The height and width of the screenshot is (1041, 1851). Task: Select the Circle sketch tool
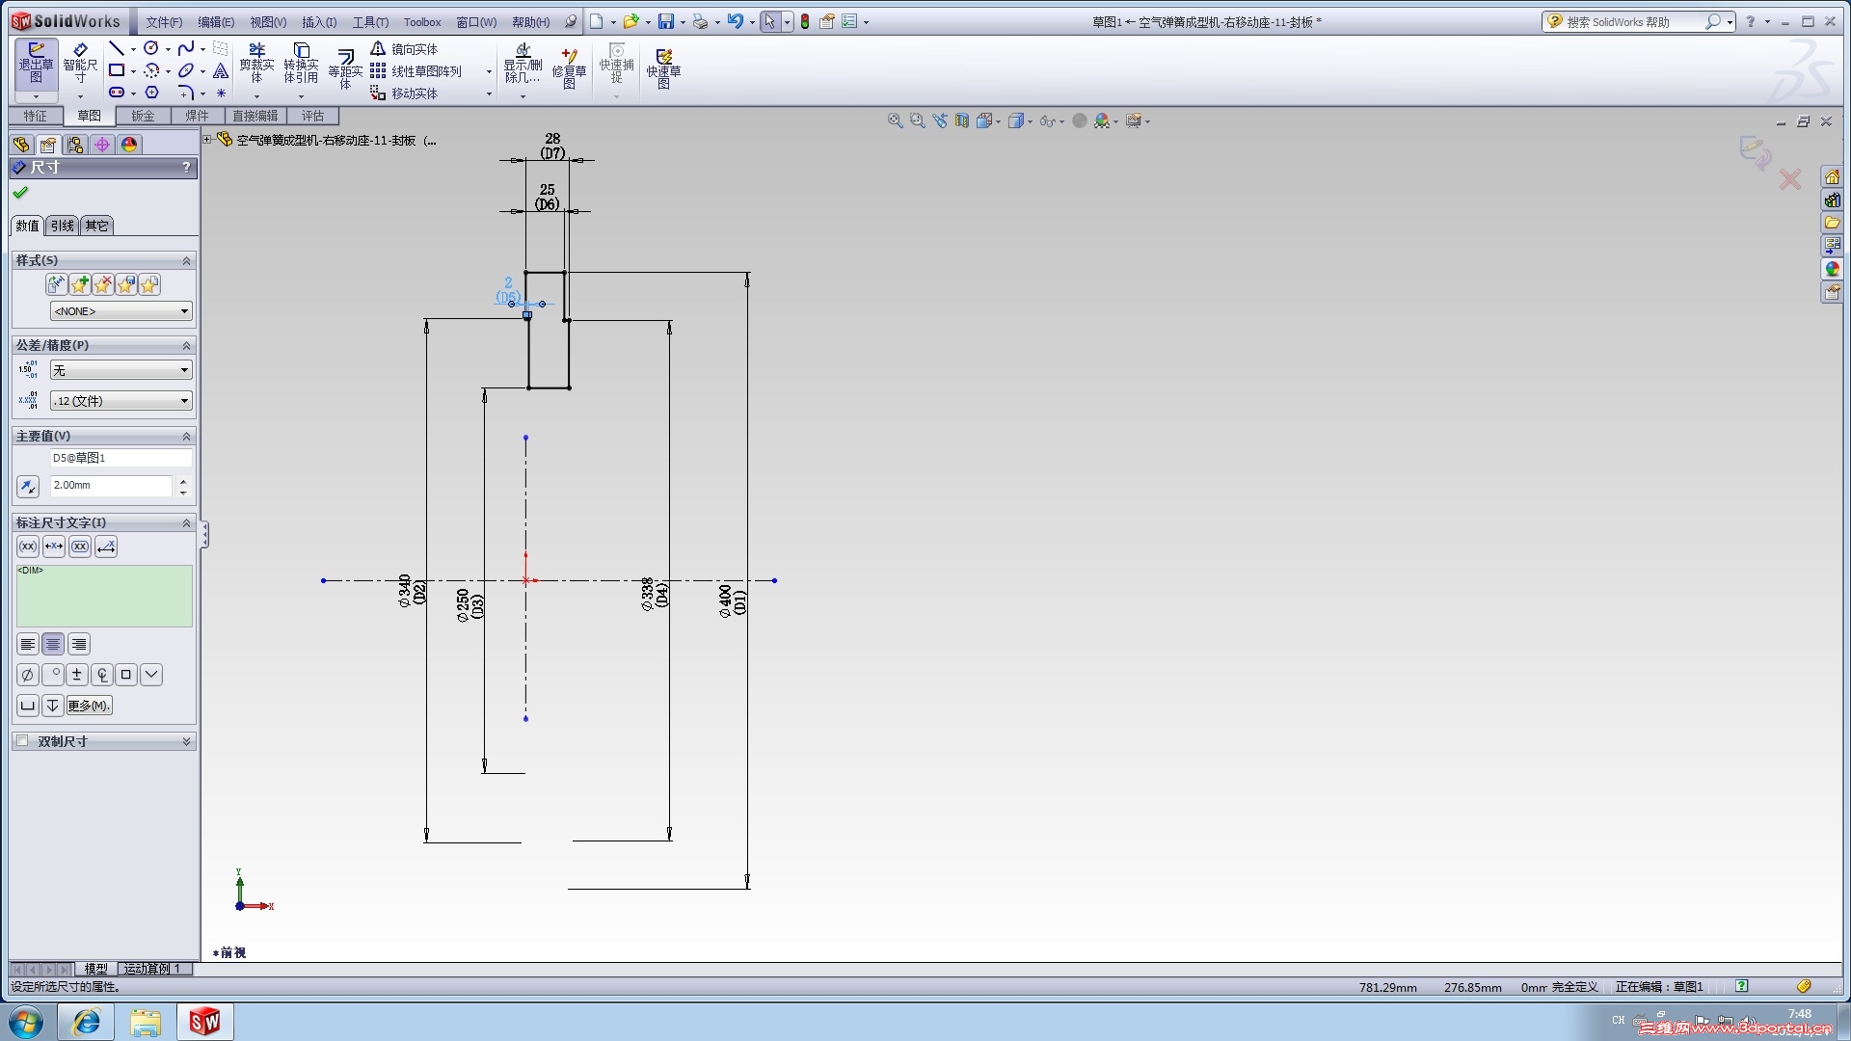(151, 48)
